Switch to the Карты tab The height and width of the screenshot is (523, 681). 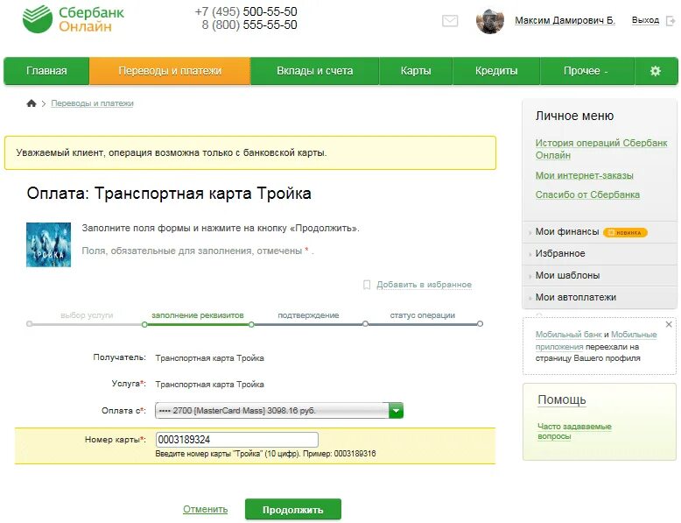416,71
